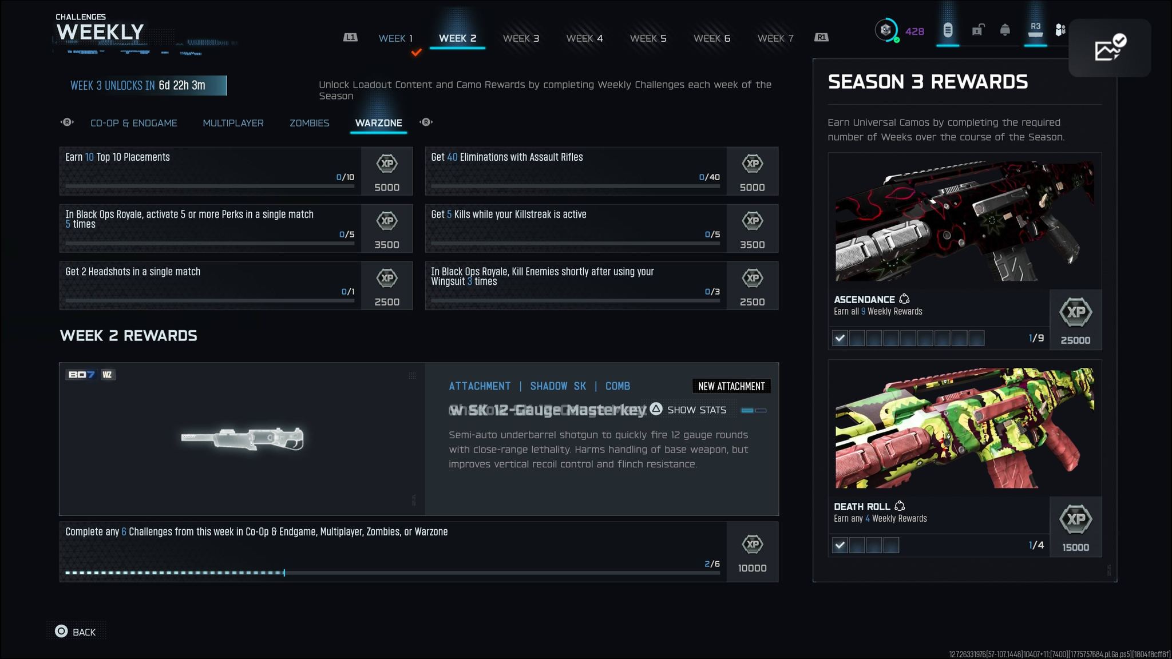
Task: Open the social party icon
Action: click(1060, 30)
